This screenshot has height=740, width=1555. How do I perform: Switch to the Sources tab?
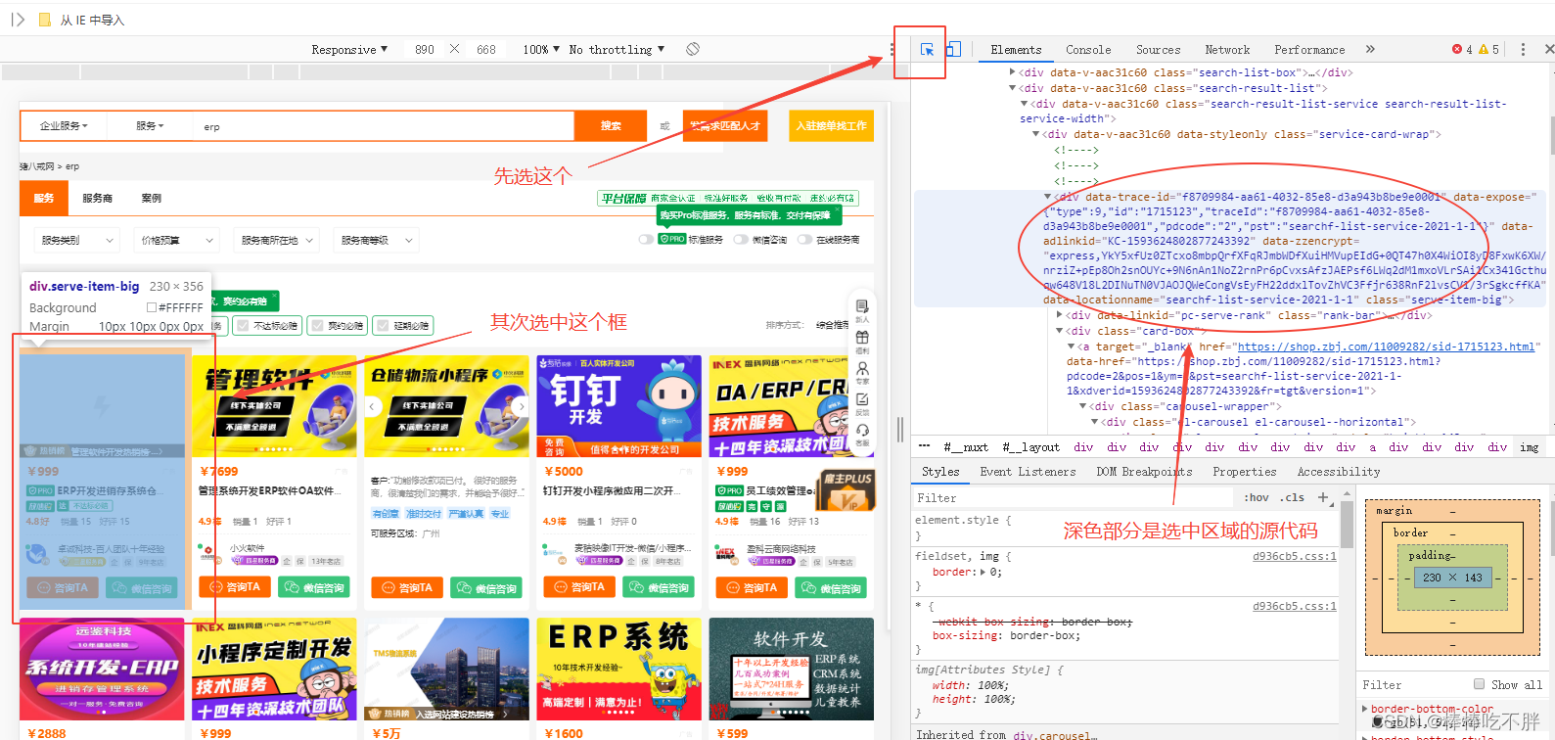[1158, 49]
